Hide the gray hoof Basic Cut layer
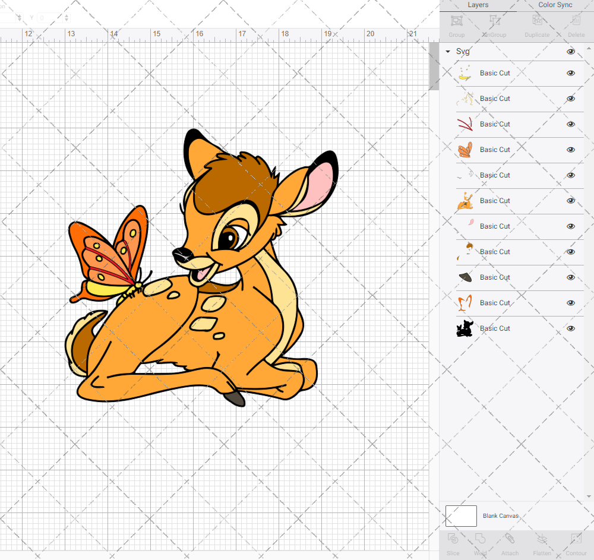594x560 pixels. coord(571,277)
